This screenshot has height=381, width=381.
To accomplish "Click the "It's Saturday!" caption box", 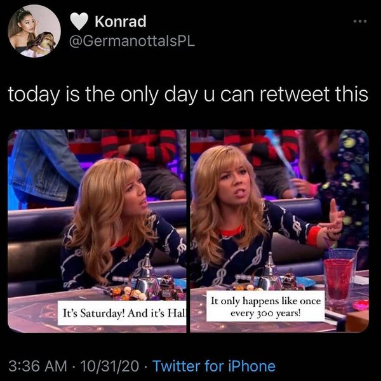I will [122, 313].
